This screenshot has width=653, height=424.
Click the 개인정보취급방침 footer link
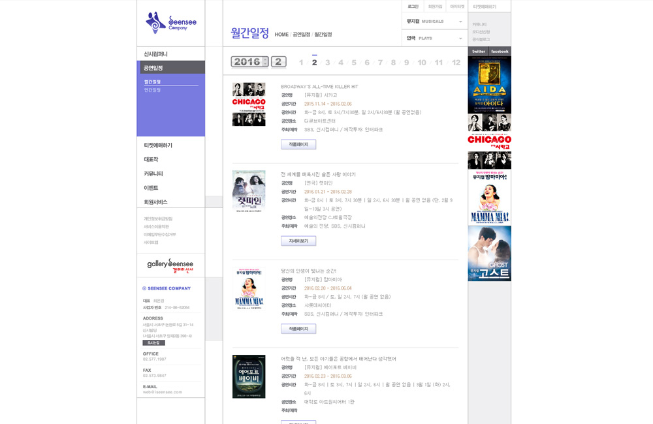pyautogui.click(x=158, y=219)
